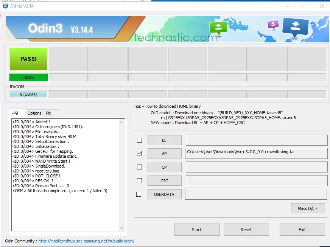330x247 pixels.
Task: Open the Options tab
Action: click(x=34, y=113)
